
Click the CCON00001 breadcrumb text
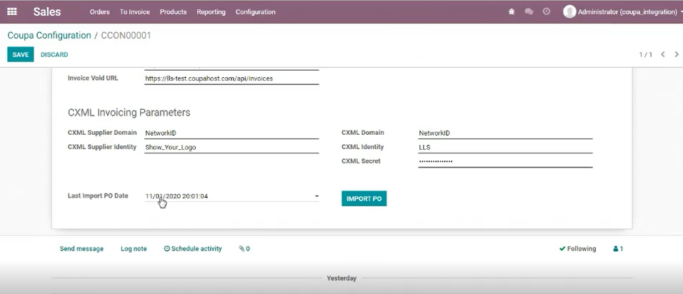126,36
